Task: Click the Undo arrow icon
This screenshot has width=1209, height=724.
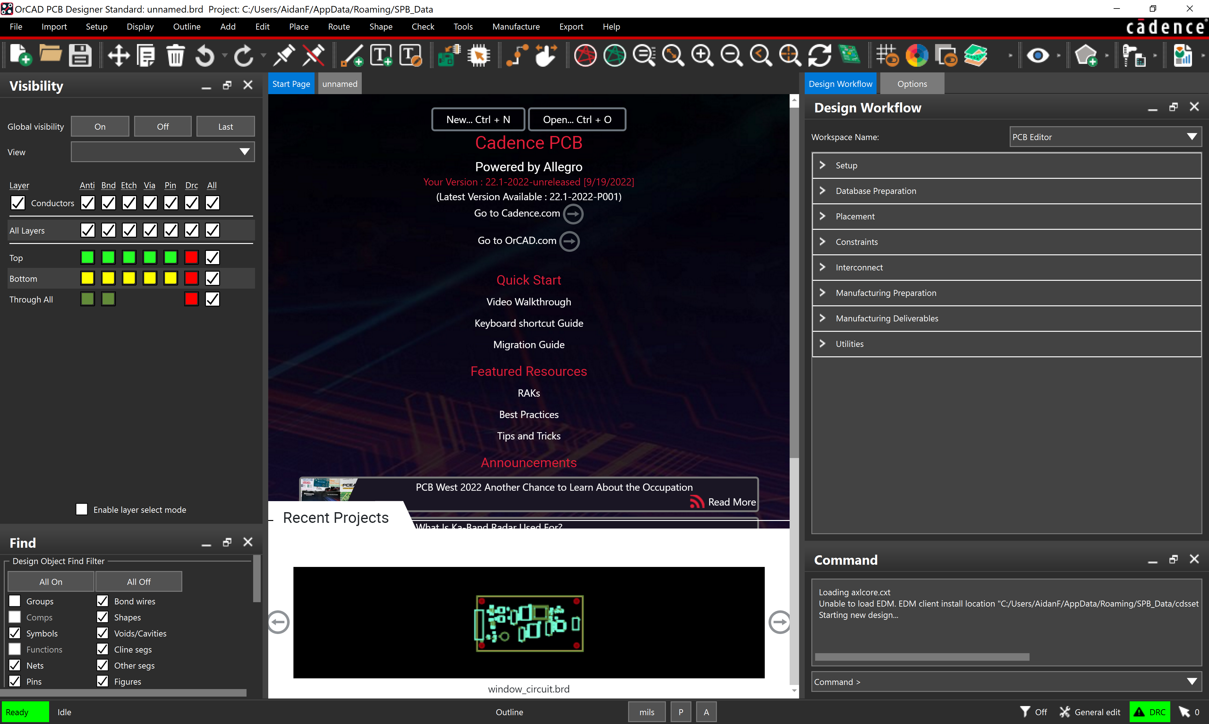Action: pos(205,55)
